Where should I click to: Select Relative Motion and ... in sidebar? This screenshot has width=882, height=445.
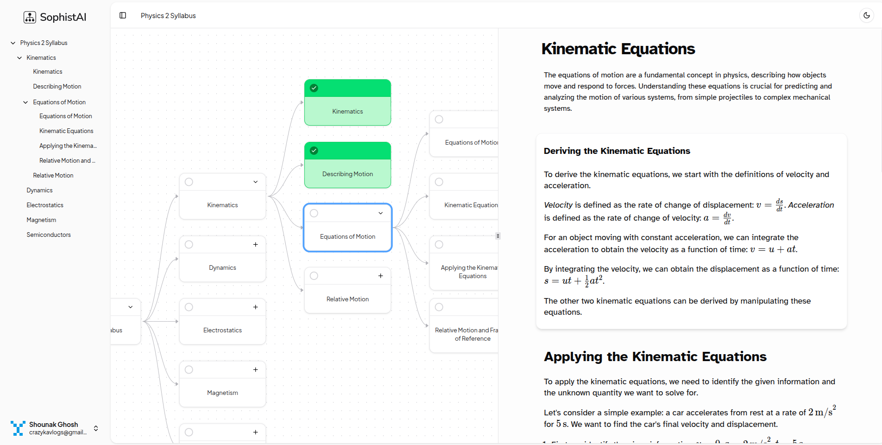tap(67, 161)
